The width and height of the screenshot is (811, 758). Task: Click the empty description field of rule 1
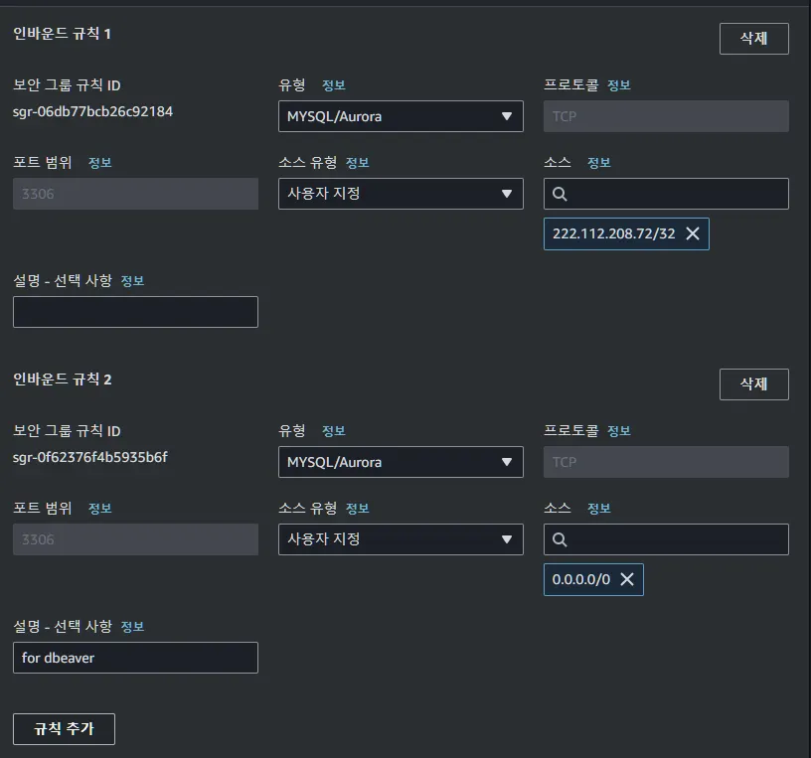tap(135, 312)
